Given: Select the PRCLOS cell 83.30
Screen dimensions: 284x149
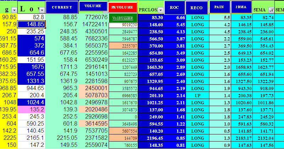Looking at the screenshot, I should [151, 18].
